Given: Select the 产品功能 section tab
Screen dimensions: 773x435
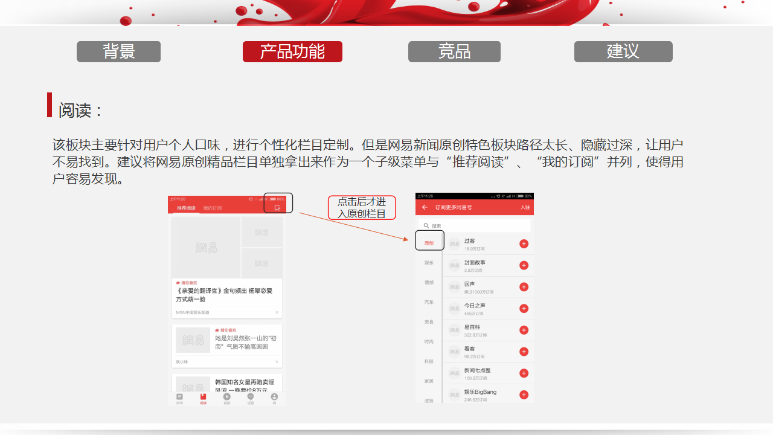Looking at the screenshot, I should click(x=292, y=51).
